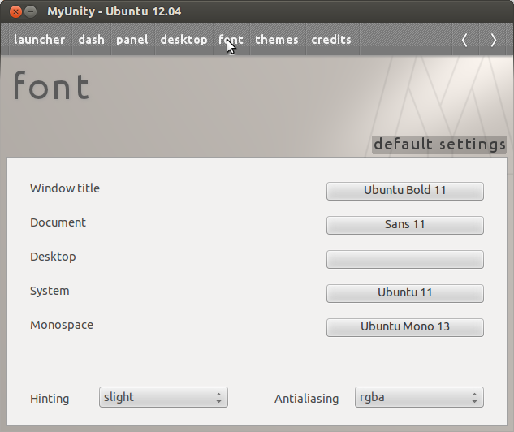View the credits tab
Screen dimensions: 514x432
pyautogui.click(x=331, y=40)
